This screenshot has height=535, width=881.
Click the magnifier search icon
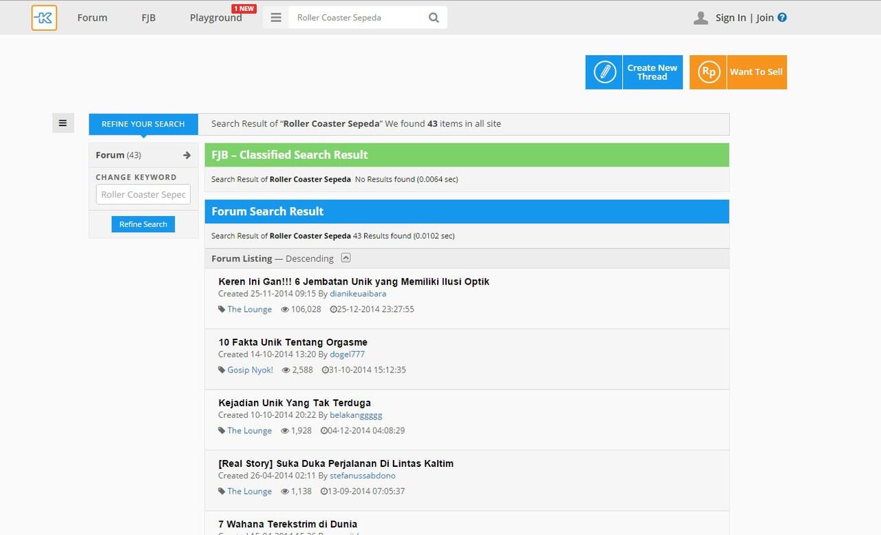[x=434, y=18]
